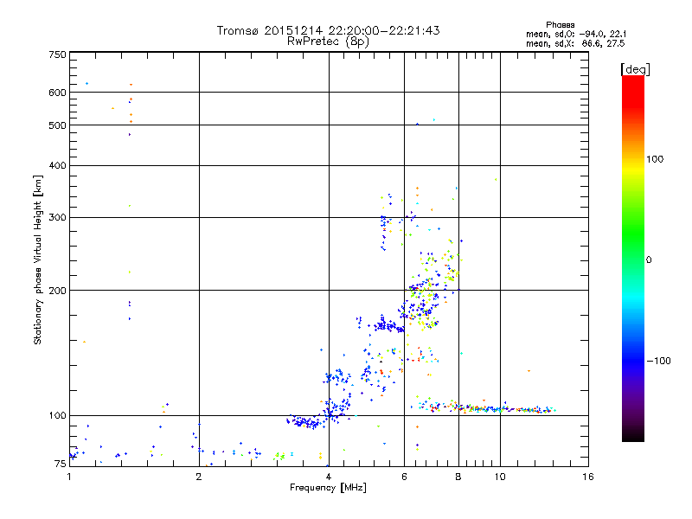Click the x-axis tick label '10'
The image size is (692, 519).
500,477
